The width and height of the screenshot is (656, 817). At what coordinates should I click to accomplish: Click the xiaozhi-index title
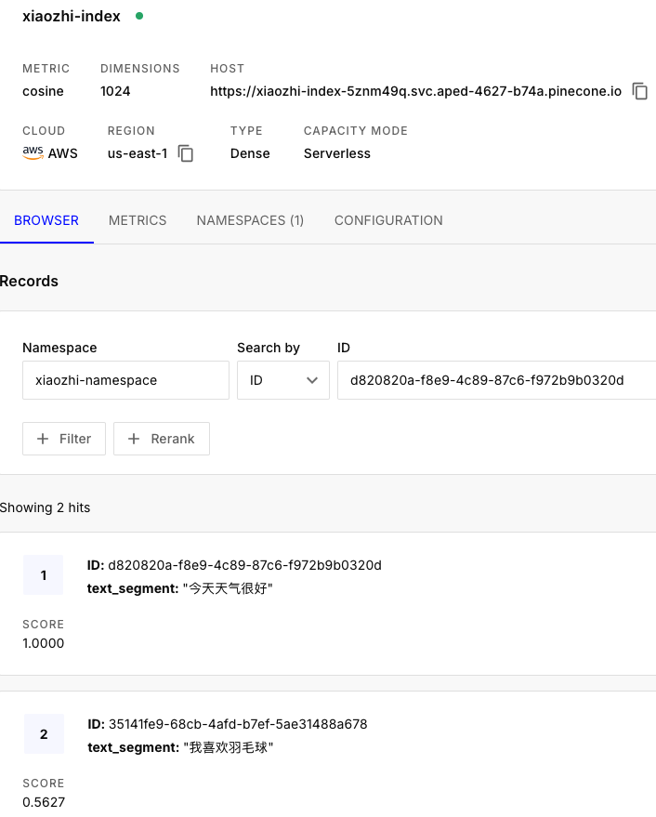coord(72,16)
